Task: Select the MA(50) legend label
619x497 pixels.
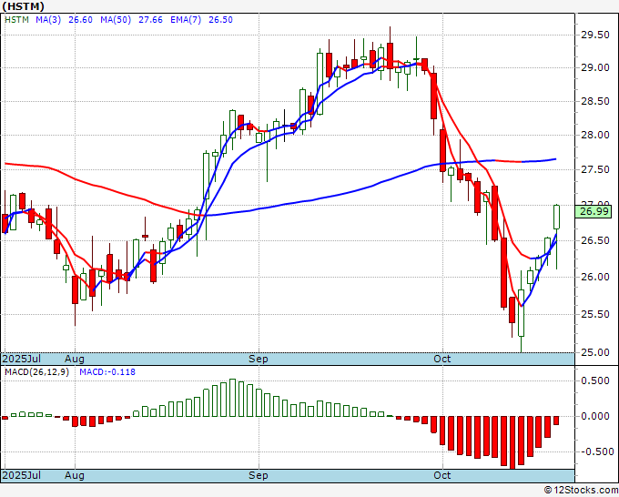Action: (116, 20)
